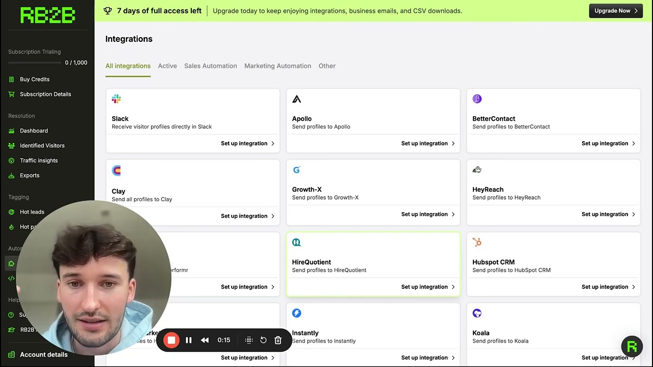
Task: Open the RB2B chat widget icon
Action: click(x=632, y=347)
